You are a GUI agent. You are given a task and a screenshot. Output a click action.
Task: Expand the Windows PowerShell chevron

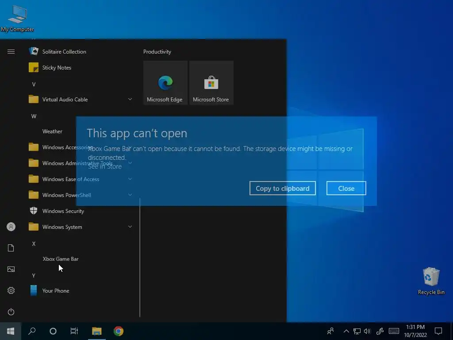pyautogui.click(x=130, y=195)
